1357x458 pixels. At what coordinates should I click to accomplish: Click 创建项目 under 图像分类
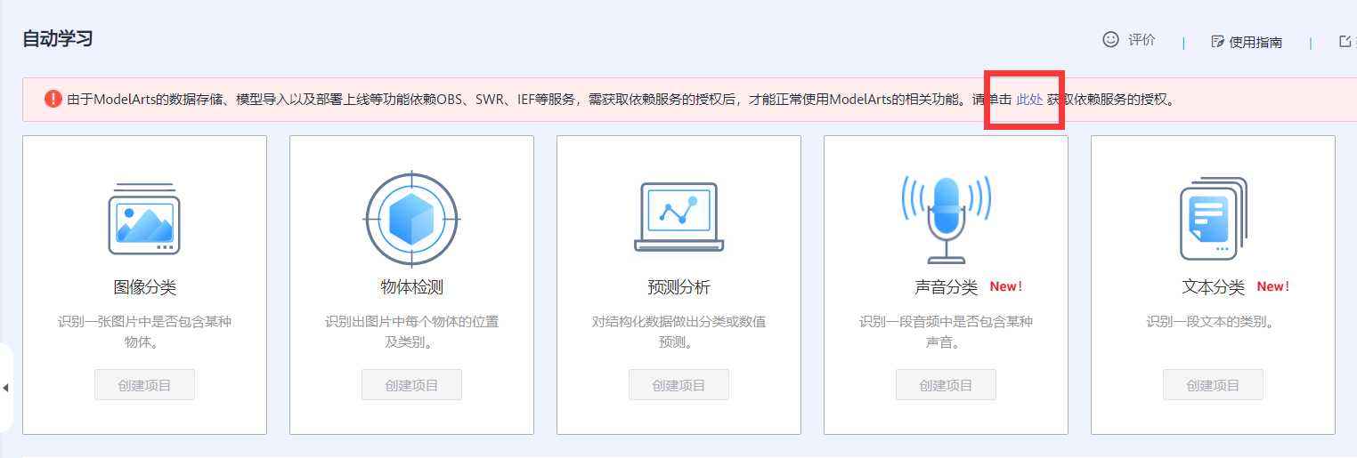coord(144,385)
